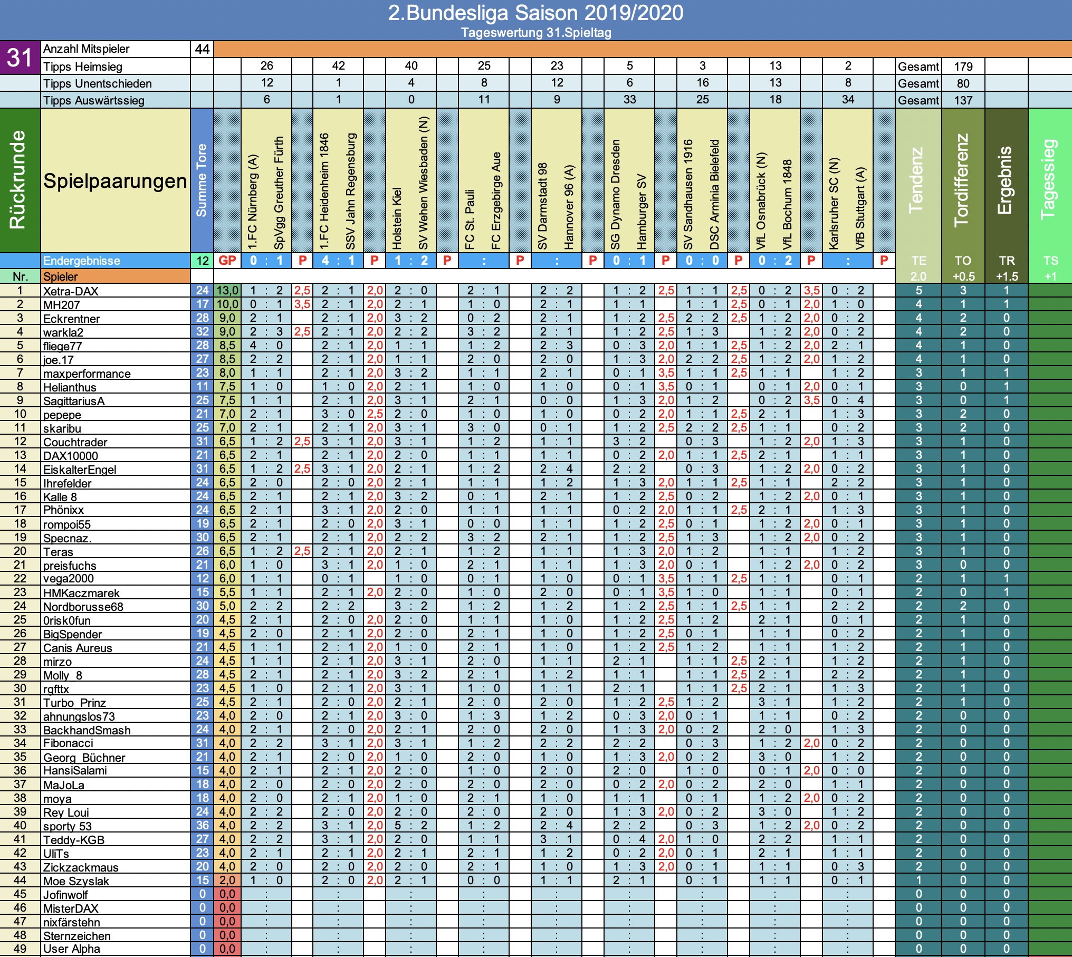The height and width of the screenshot is (957, 1072).
Task: Select the 'VfB Stuttgart (A)' team header
Action: click(860, 208)
